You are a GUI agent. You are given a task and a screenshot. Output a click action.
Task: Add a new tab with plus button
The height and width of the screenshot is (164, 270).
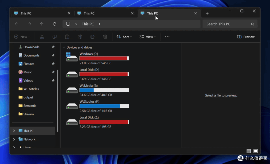(x=207, y=13)
